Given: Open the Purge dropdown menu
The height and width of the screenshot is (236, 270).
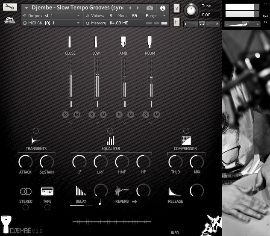Looking at the screenshot, I should tap(156, 16).
